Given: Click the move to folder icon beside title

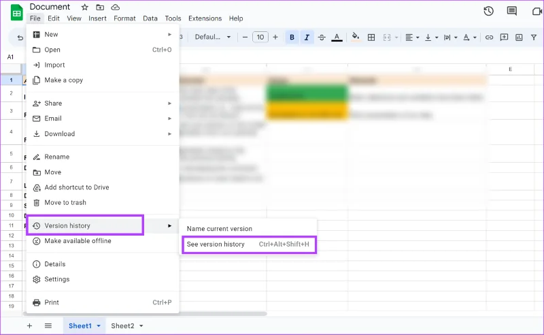Looking at the screenshot, I should tap(100, 7).
